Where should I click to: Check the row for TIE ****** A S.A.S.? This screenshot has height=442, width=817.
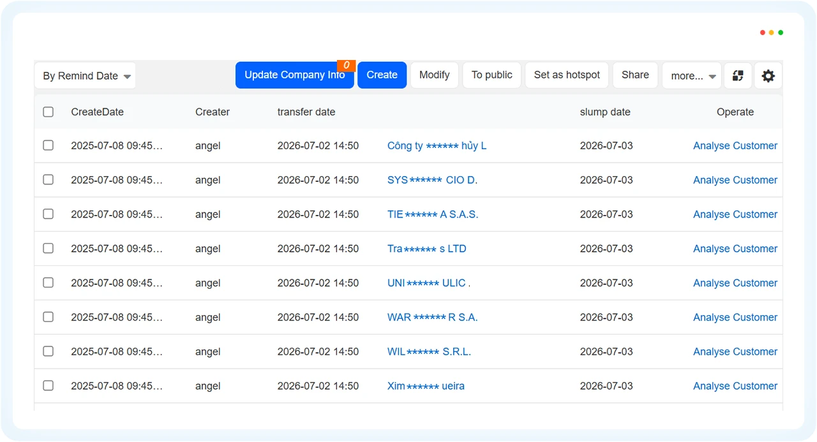pos(49,214)
